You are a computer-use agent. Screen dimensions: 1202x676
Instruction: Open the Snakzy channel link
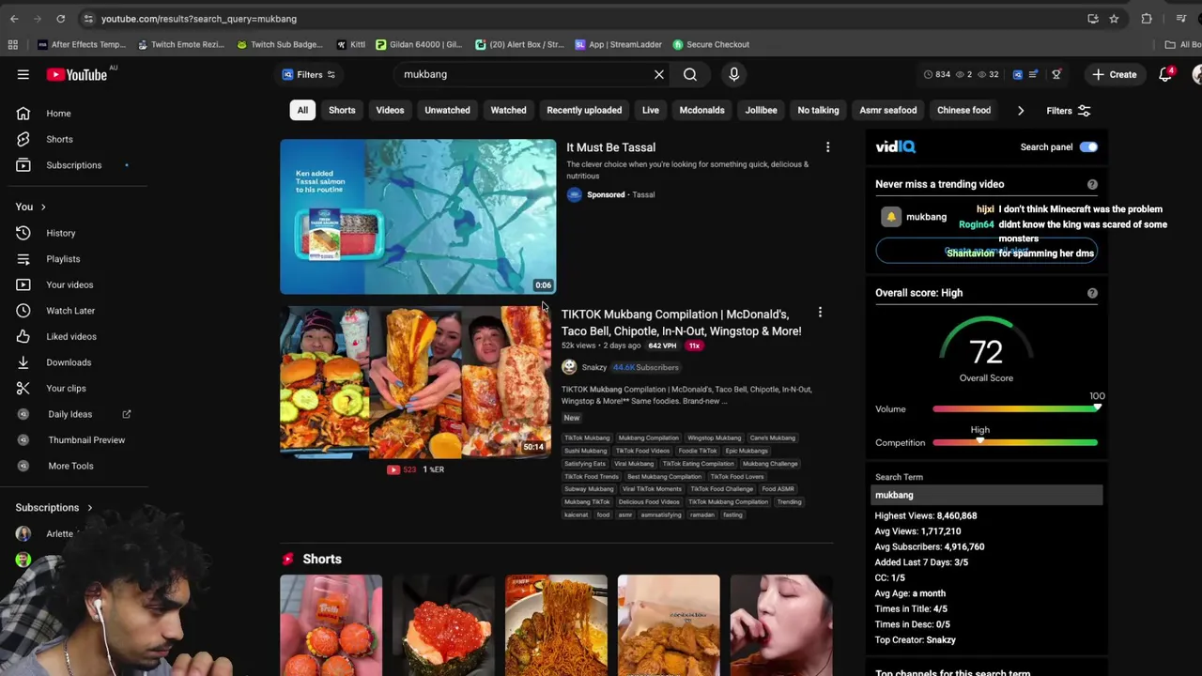click(x=593, y=367)
